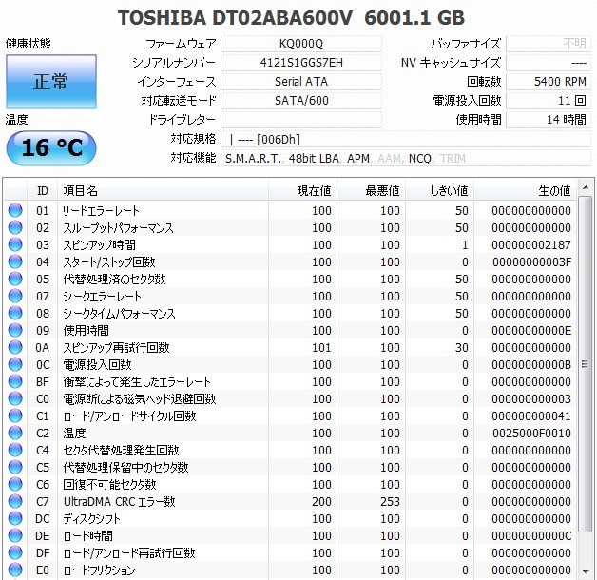This screenshot has width=597, height=580.
Task: Click the status orb for C2 温度
Action: (15, 433)
